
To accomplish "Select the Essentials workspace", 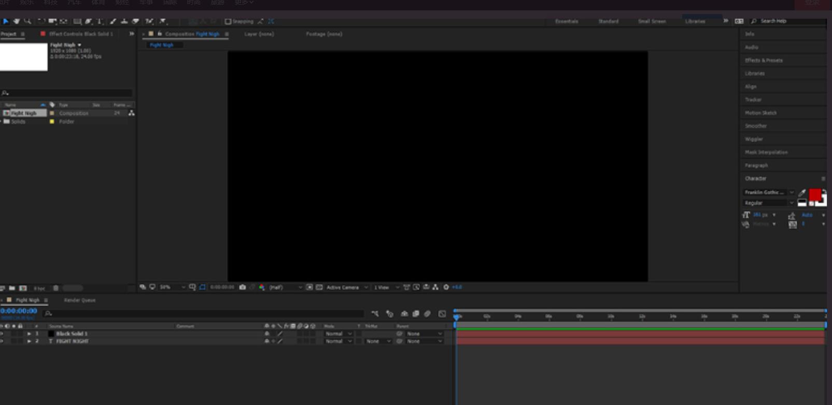I will pos(567,21).
